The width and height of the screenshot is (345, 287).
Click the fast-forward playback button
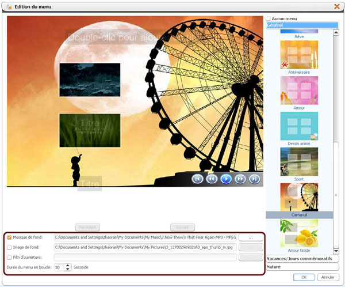point(240,179)
